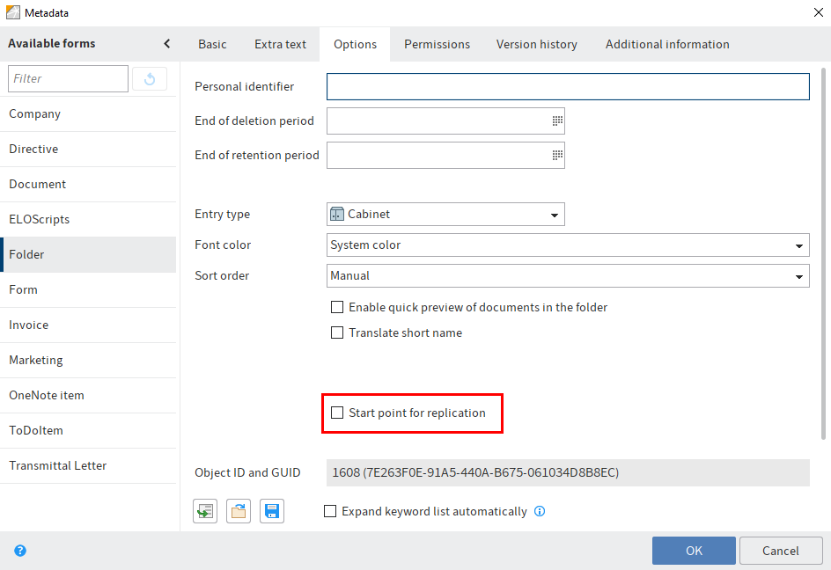Select the Form entry in the list
This screenshot has height=570, width=831.
(88, 289)
